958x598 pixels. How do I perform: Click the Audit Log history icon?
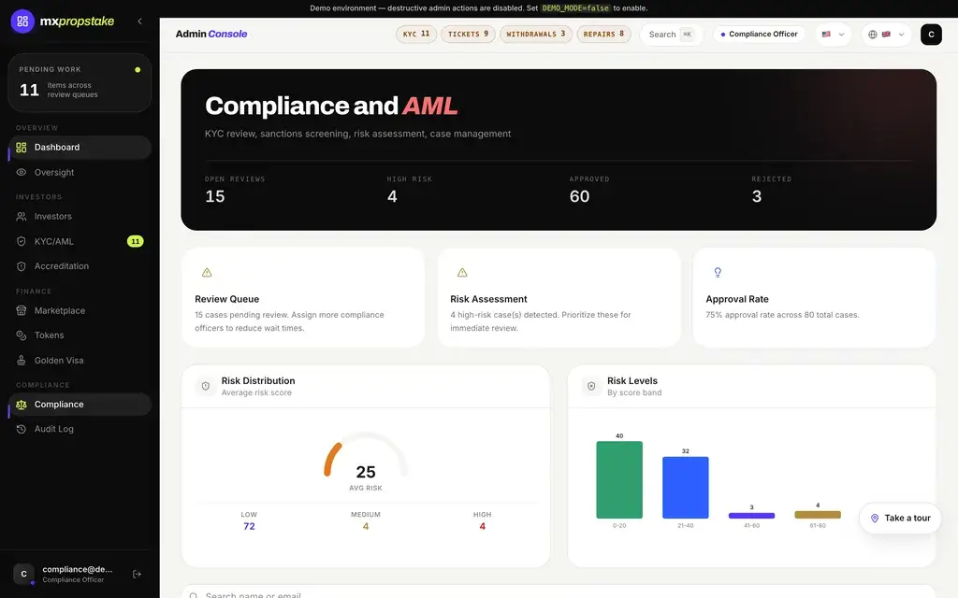22,430
